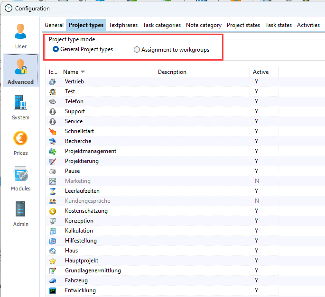
Task: Open the System settings section
Action: click(x=20, y=107)
